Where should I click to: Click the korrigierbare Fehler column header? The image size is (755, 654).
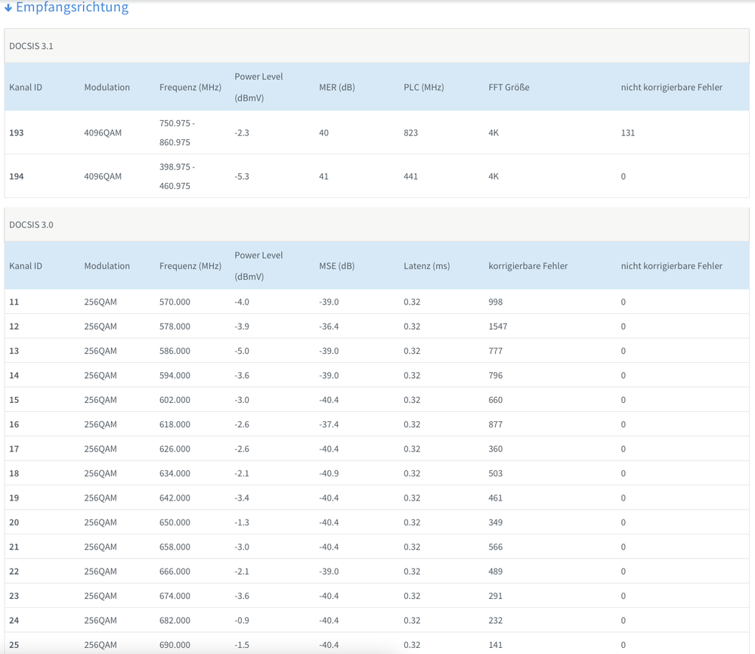tap(528, 265)
